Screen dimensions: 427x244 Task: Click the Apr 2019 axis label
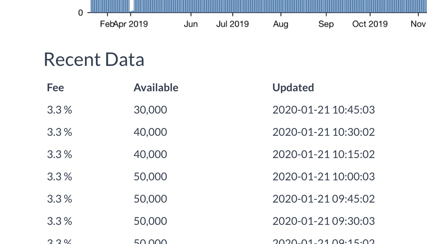(x=131, y=24)
